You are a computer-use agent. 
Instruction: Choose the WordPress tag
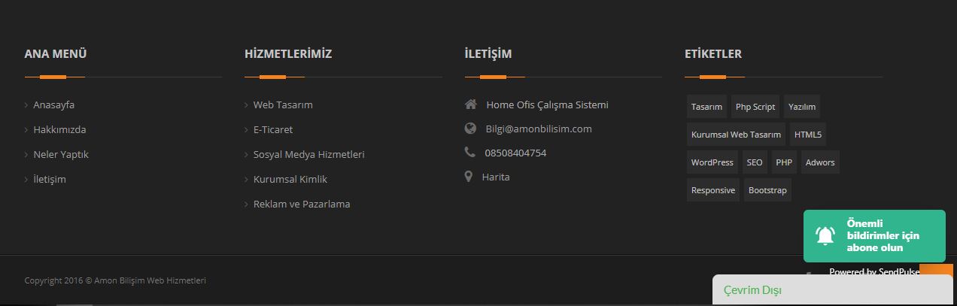(712, 162)
